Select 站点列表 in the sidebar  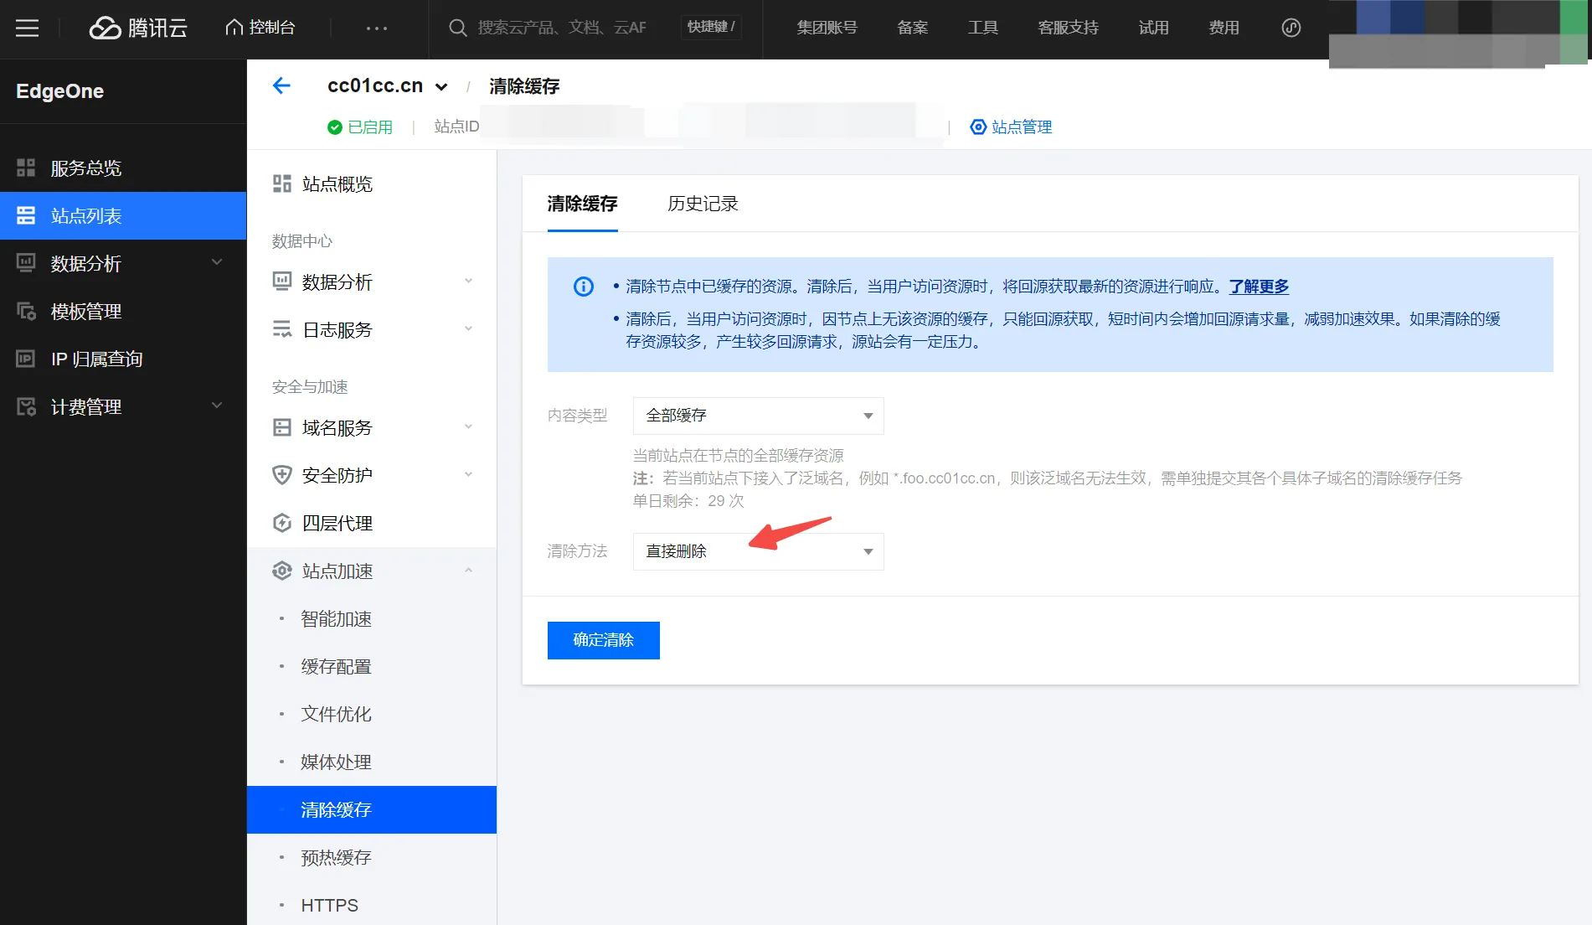click(123, 215)
